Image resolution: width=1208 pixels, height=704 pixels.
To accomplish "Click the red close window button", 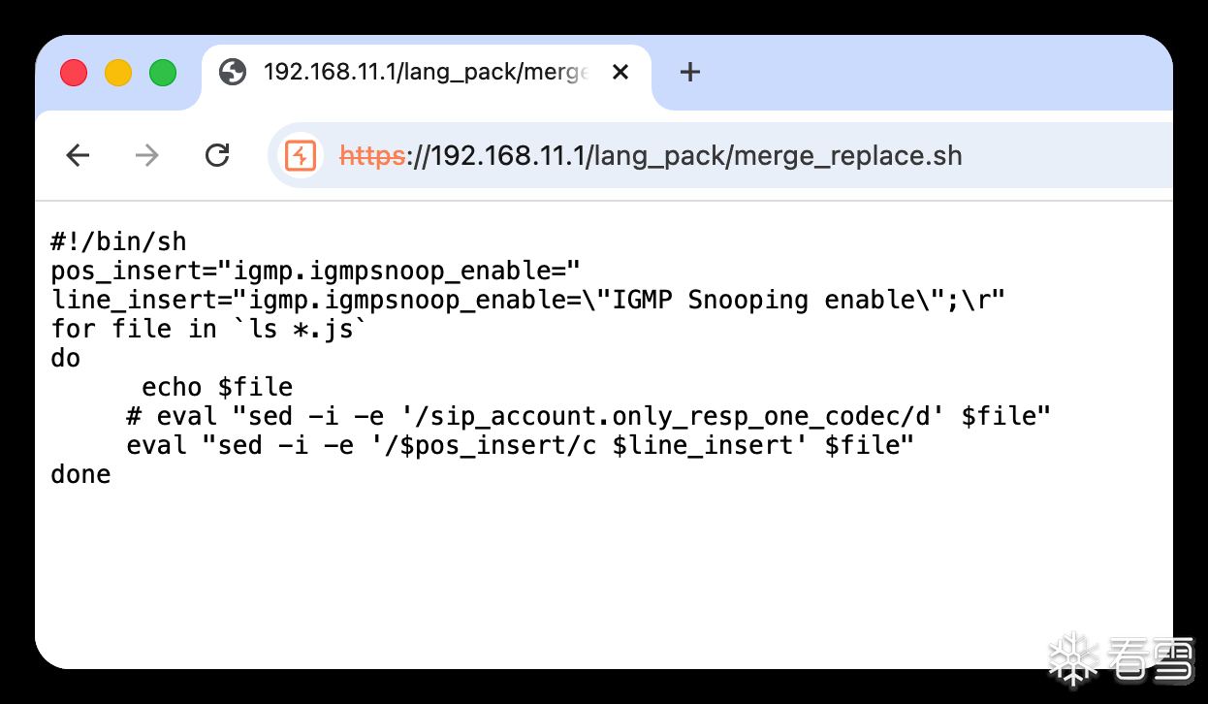I will [74, 72].
